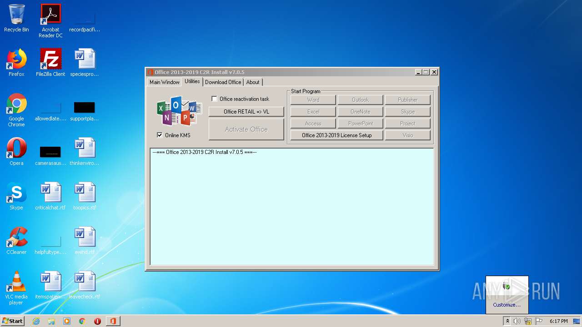Open CCleaner desktop shortcut
582x327 pixels.
tap(16, 241)
